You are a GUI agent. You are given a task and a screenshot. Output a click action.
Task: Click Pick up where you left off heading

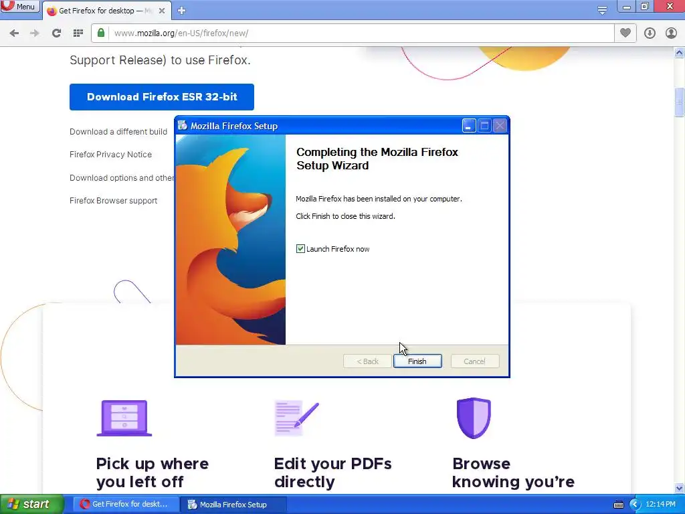click(x=153, y=473)
